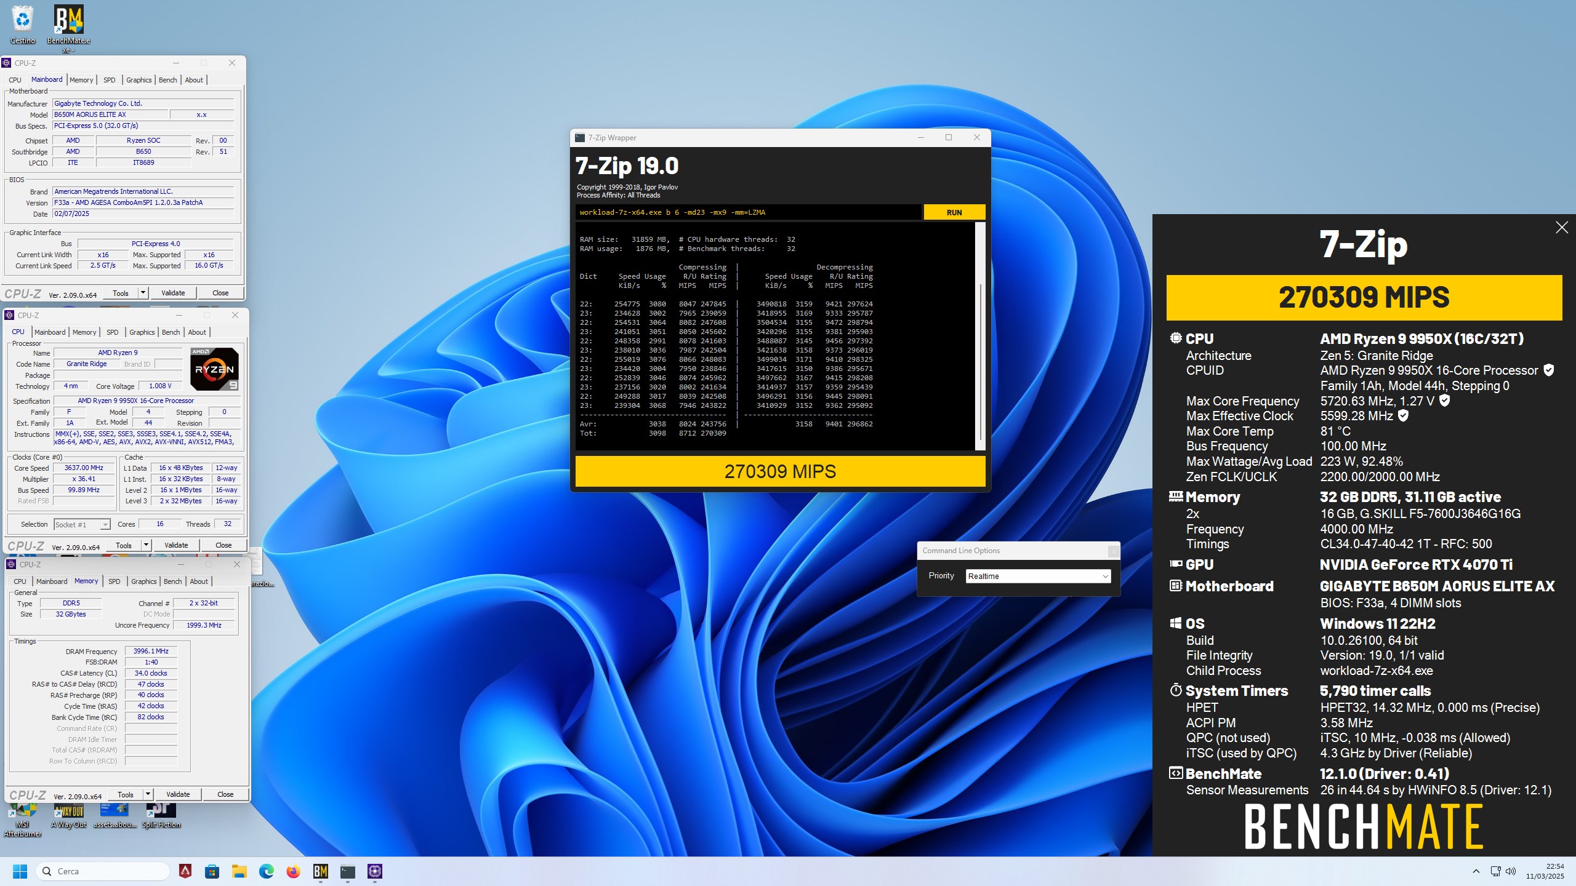
Task: Open the Apex Legends taskbar icon
Action: (185, 871)
